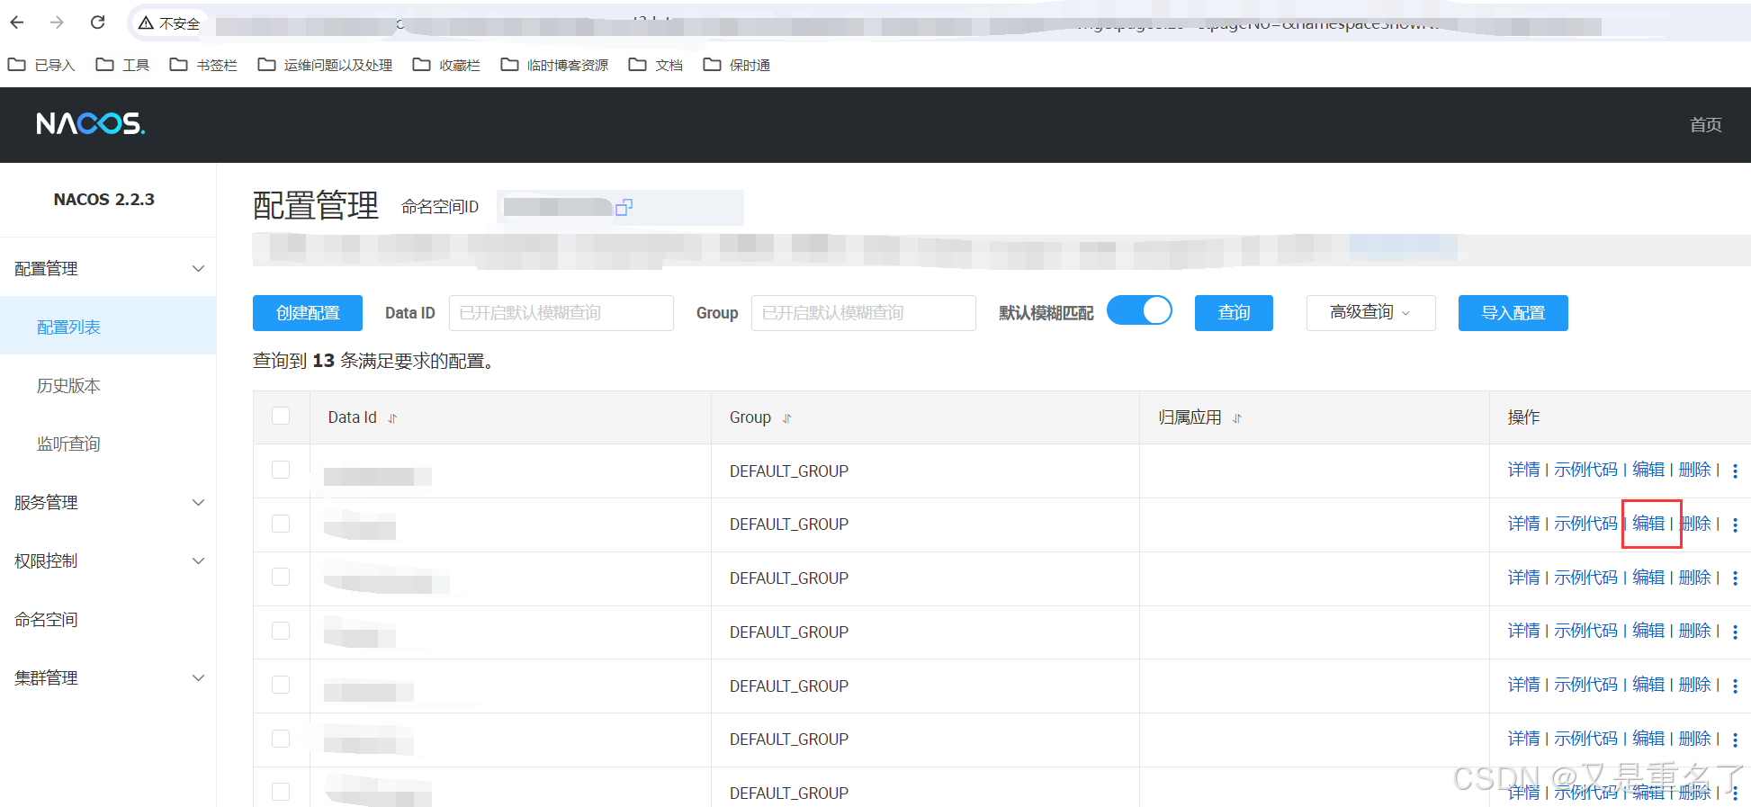Open 详情 for the first row
Image resolution: width=1751 pixels, height=807 pixels.
[x=1523, y=470]
